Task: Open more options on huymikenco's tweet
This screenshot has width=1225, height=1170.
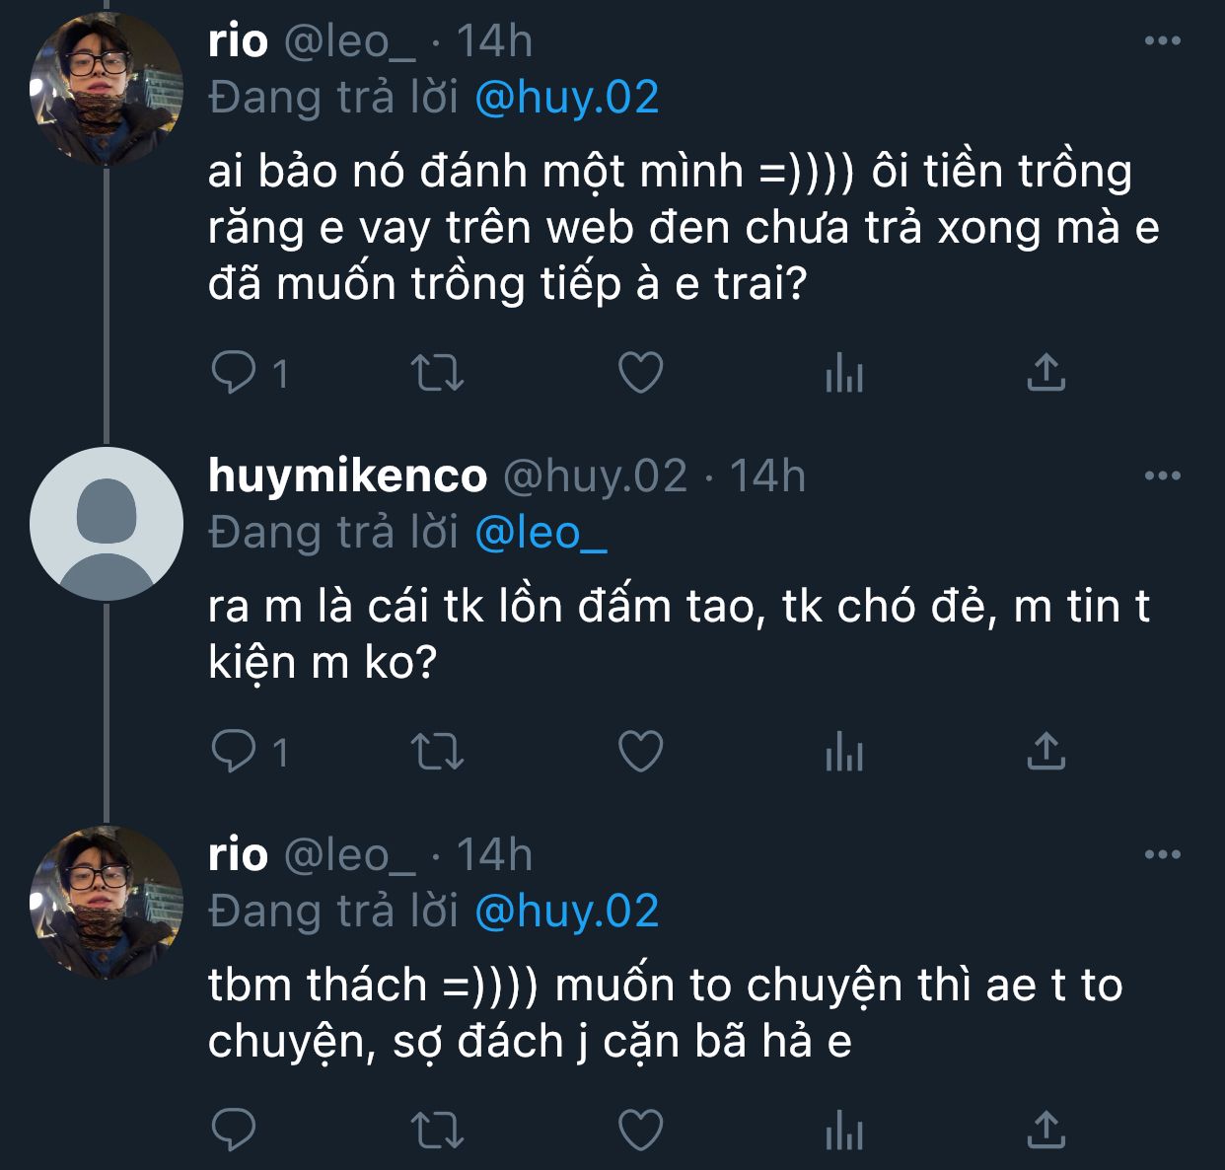Action: tap(1162, 475)
